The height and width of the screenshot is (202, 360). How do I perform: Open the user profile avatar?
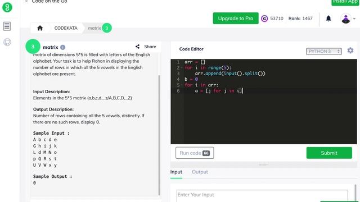(346, 19)
